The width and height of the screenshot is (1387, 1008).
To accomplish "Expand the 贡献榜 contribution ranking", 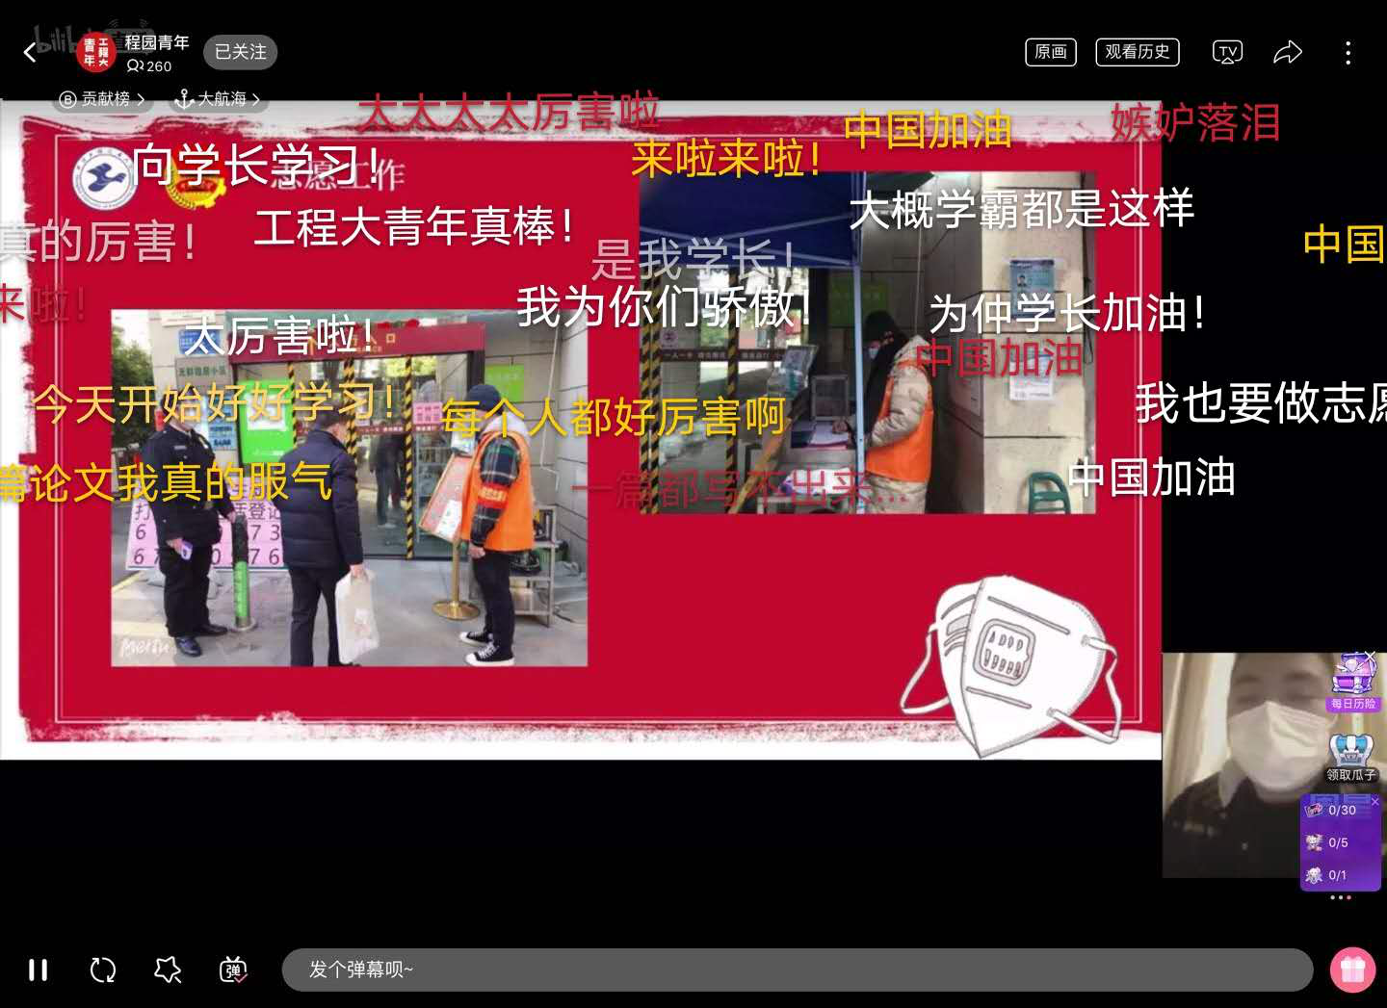I will pyautogui.click(x=102, y=99).
